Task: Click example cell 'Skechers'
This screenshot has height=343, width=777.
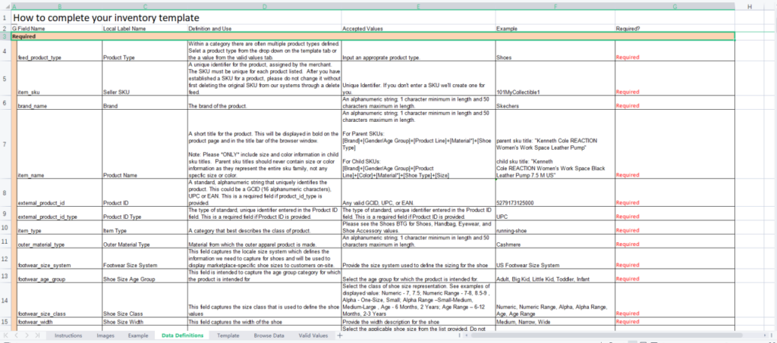Action: click(x=555, y=103)
